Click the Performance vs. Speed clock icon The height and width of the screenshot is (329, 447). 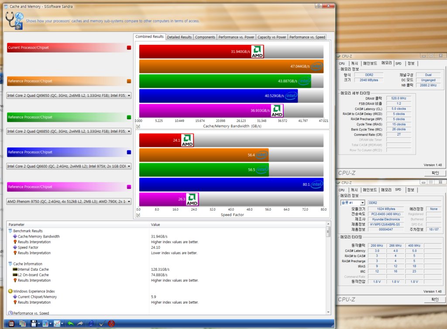click(x=10, y=313)
